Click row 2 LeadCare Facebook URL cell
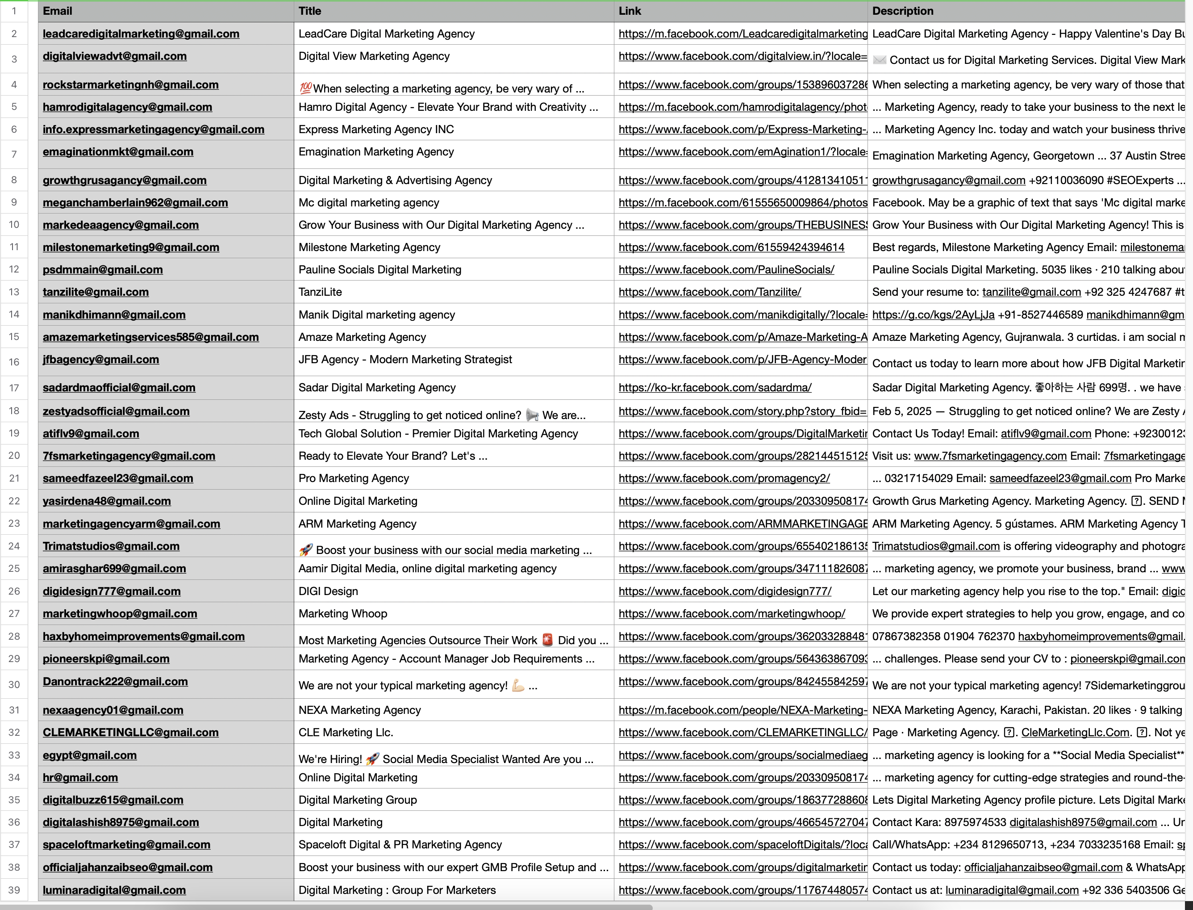 tap(740, 34)
